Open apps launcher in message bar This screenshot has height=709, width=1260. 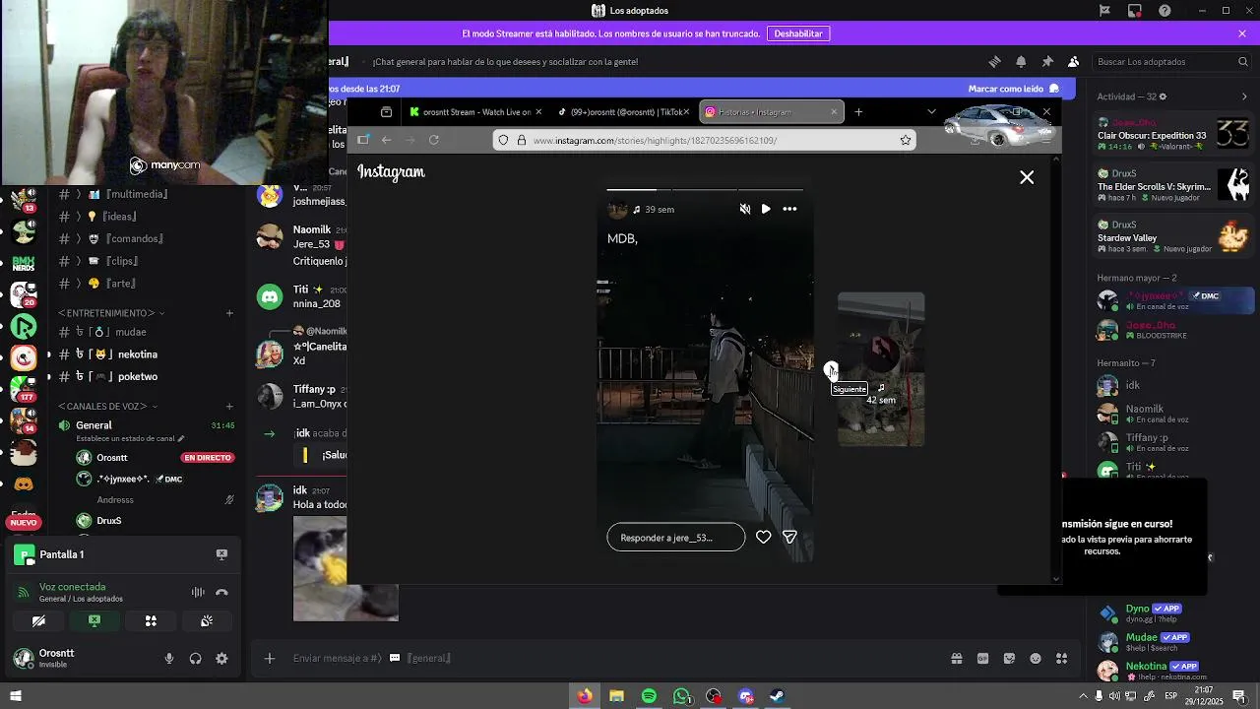click(x=1062, y=658)
